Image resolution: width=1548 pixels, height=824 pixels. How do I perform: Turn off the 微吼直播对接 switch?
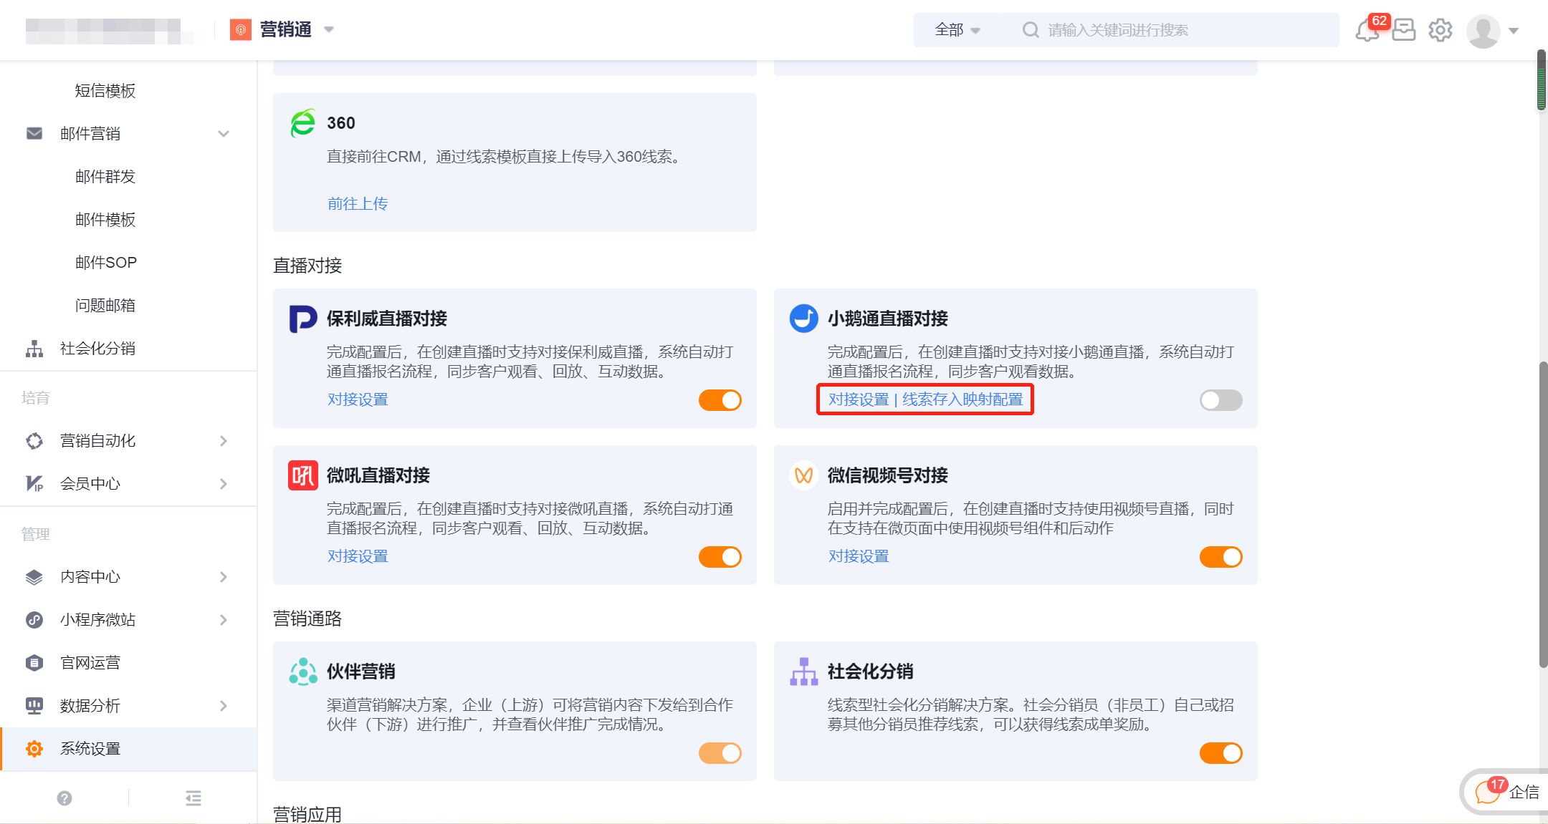[x=720, y=557]
